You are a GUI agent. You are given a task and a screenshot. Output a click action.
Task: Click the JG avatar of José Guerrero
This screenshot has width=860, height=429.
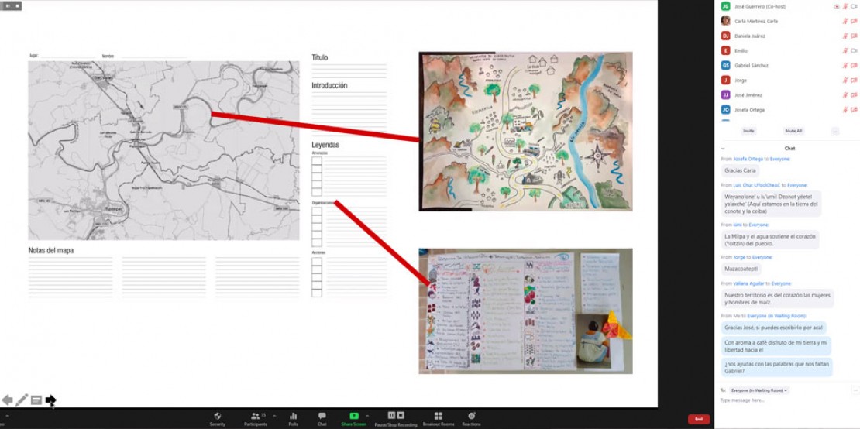pyautogui.click(x=725, y=6)
